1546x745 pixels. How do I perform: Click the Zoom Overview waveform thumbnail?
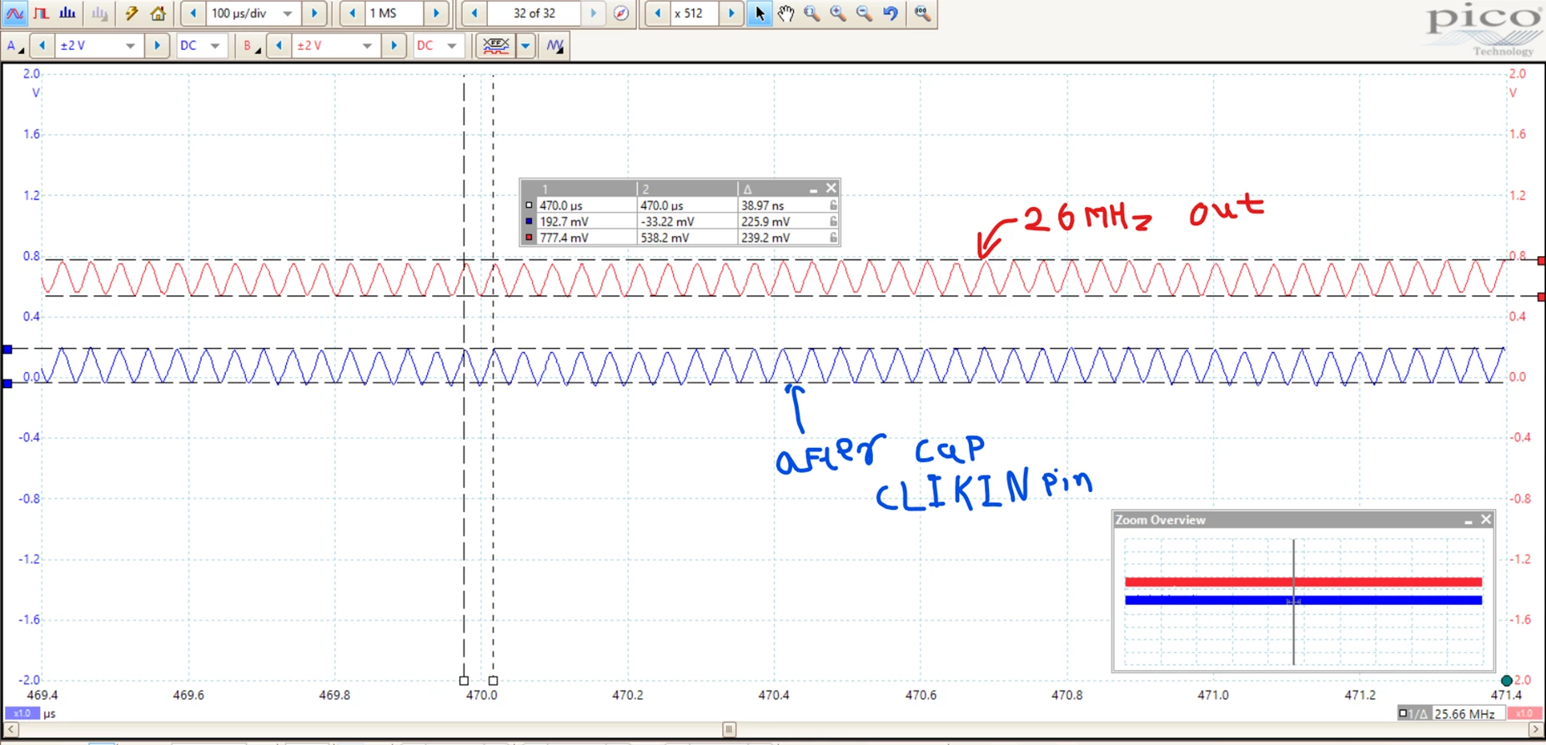coord(1303,601)
